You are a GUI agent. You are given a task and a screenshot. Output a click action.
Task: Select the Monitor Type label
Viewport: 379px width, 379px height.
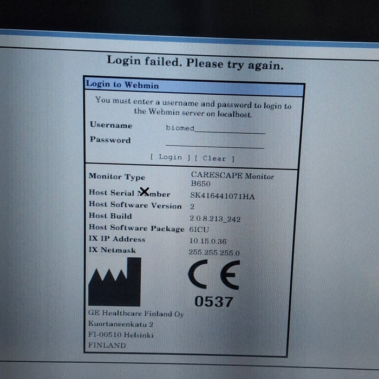coord(117,177)
